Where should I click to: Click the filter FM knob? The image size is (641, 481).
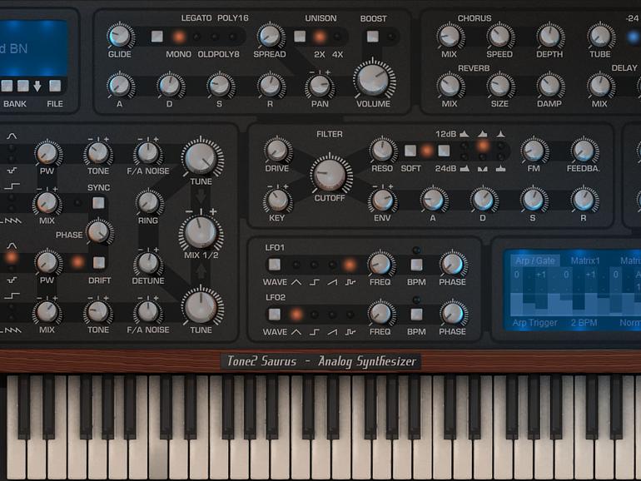click(534, 150)
